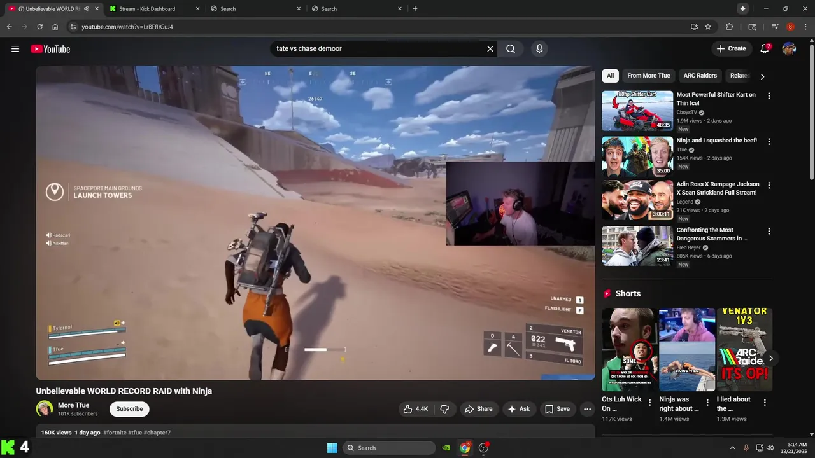815x458 pixels.
Task: Open the system tray volume control
Action: [770, 448]
